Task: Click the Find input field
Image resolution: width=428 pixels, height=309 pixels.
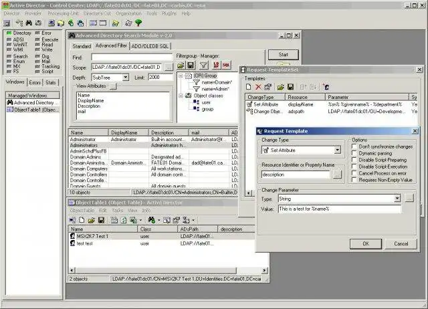Action: tap(132, 57)
